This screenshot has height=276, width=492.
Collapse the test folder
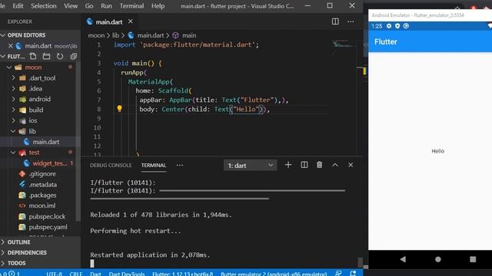13,153
